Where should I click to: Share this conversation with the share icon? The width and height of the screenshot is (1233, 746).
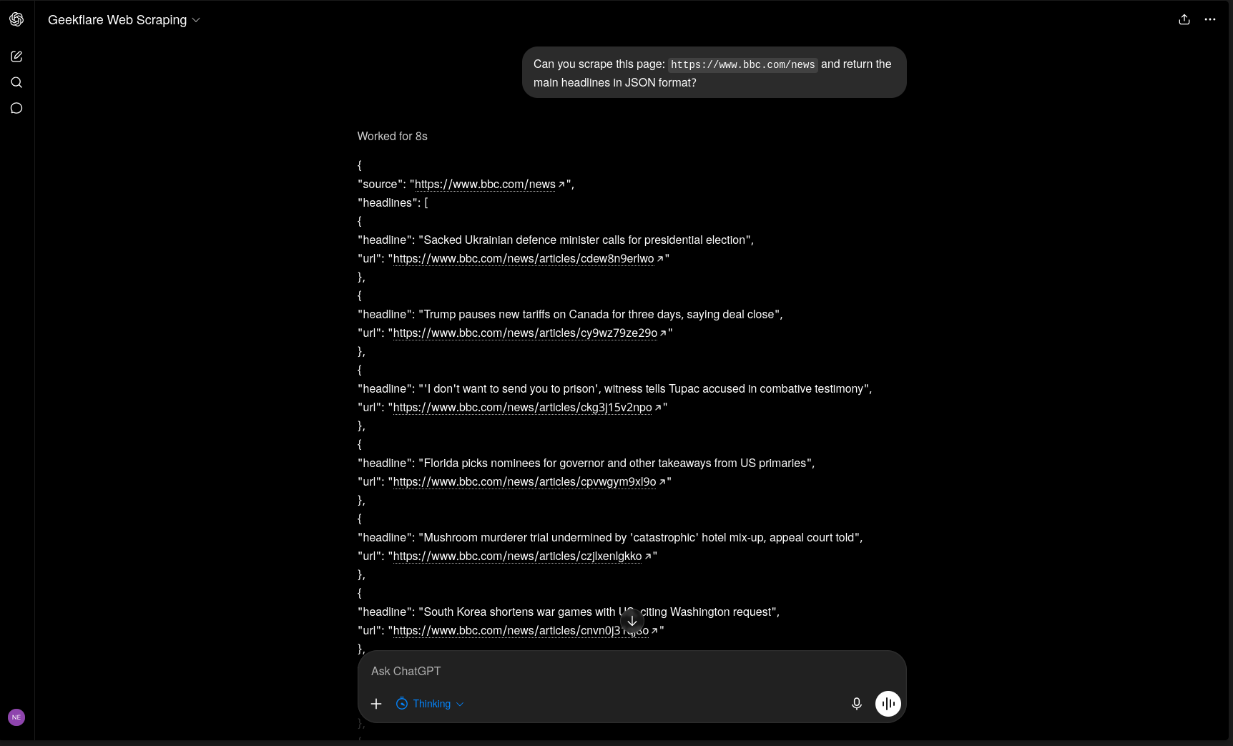pyautogui.click(x=1184, y=19)
